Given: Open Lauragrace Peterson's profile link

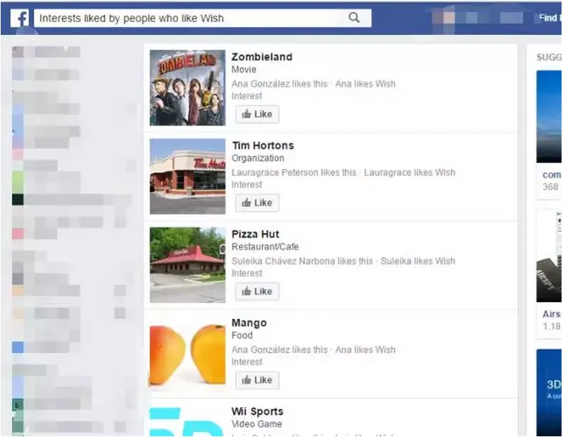Looking at the screenshot, I should pyautogui.click(x=274, y=173).
